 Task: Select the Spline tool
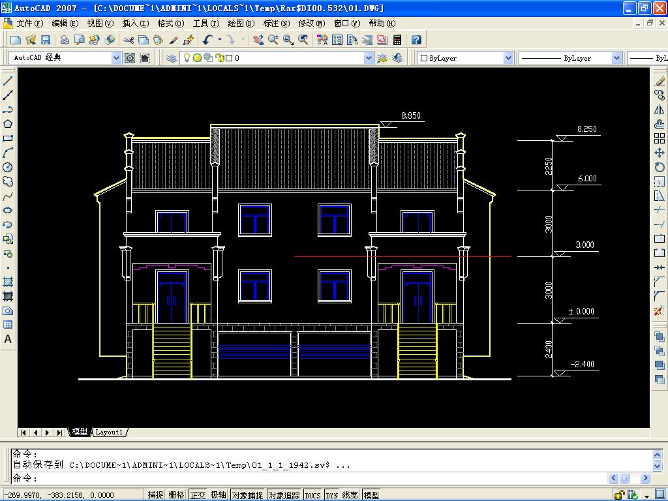click(x=8, y=196)
